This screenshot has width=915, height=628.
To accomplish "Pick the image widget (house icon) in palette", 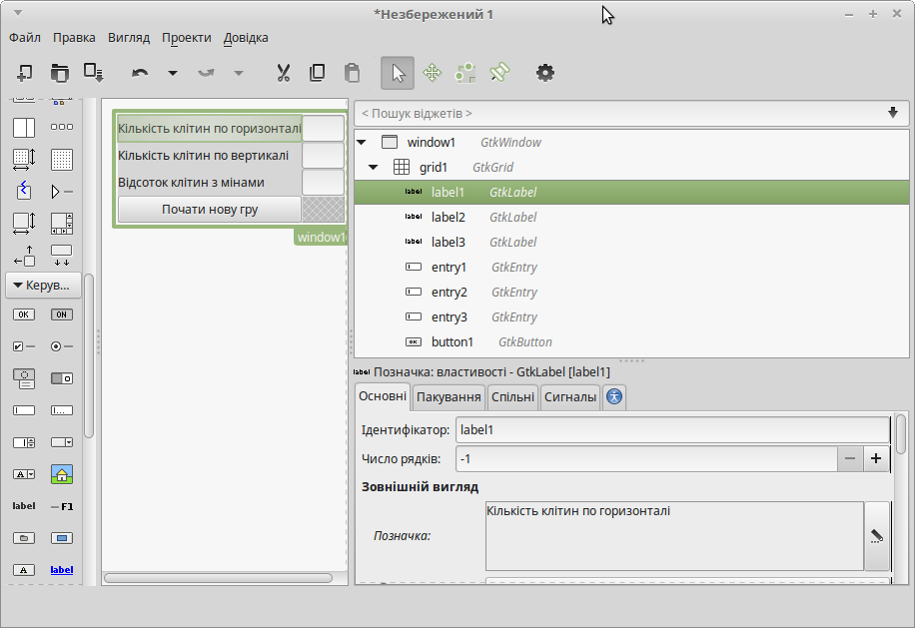I will click(x=62, y=474).
